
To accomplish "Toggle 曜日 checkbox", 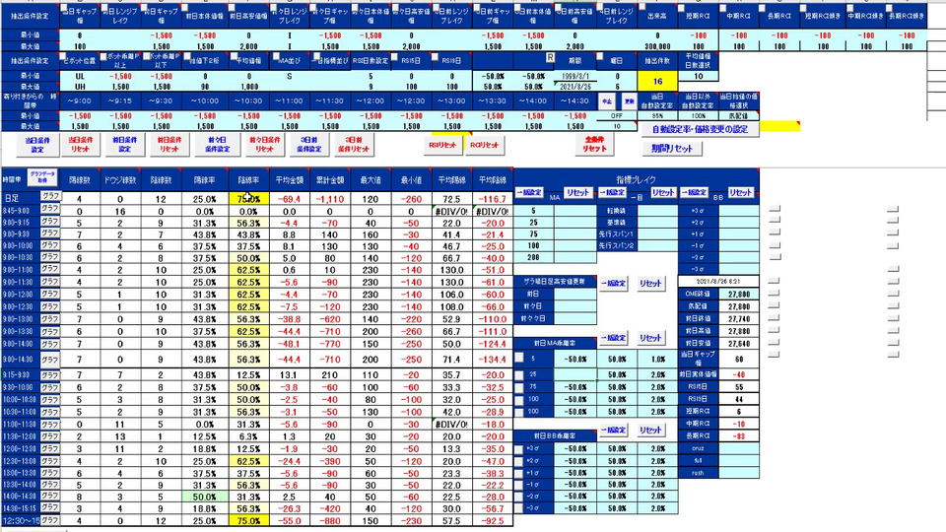I will pyautogui.click(x=600, y=57).
